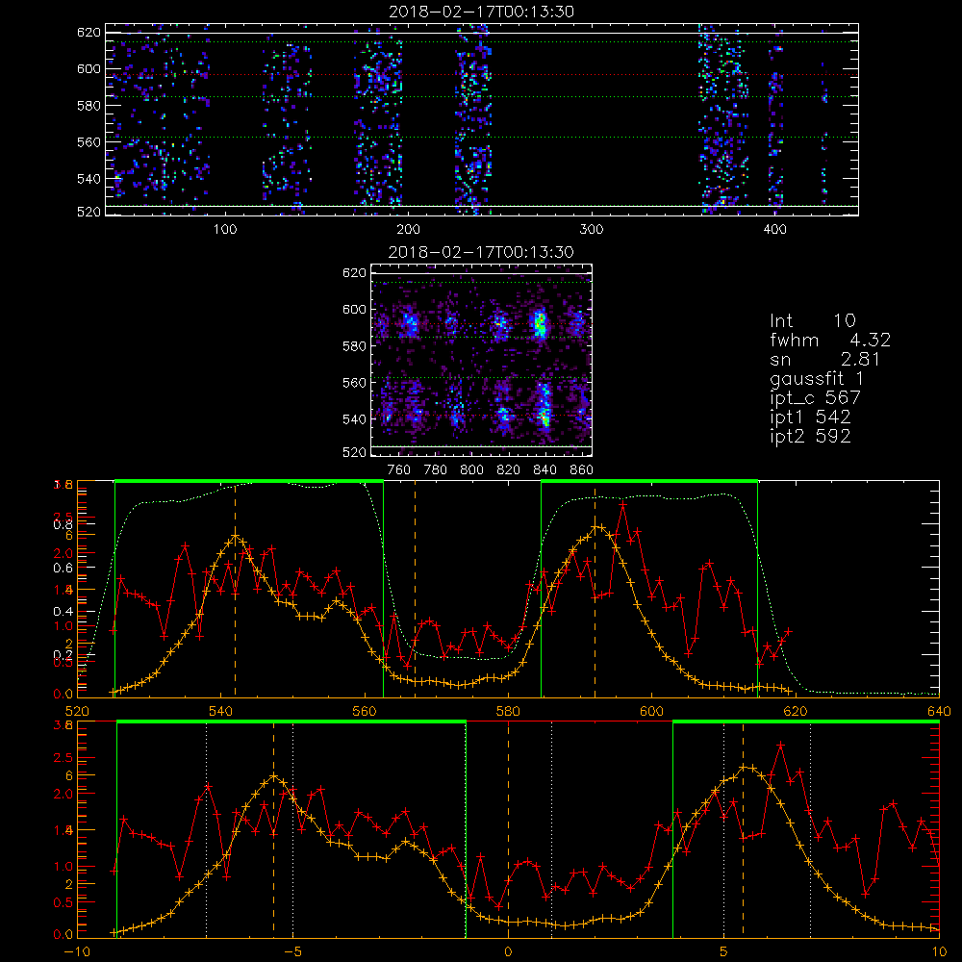Click x-axis label 840 under middle image

544,470
